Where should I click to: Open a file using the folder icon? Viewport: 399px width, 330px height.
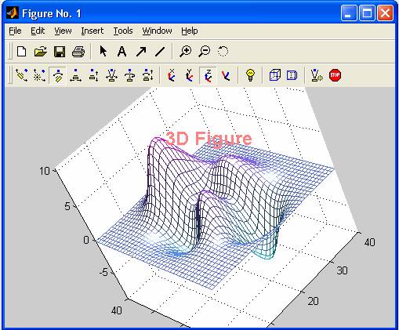click(41, 51)
